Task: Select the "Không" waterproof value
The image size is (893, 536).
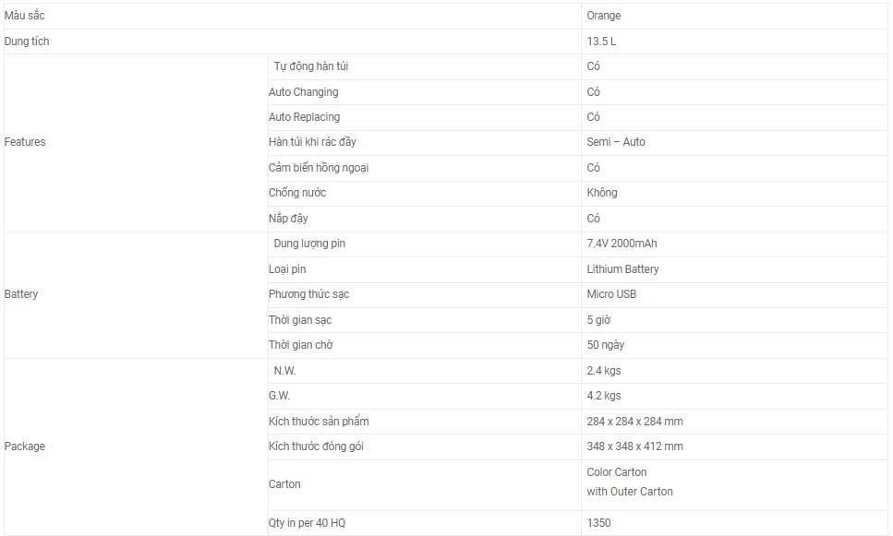Action: (x=602, y=193)
